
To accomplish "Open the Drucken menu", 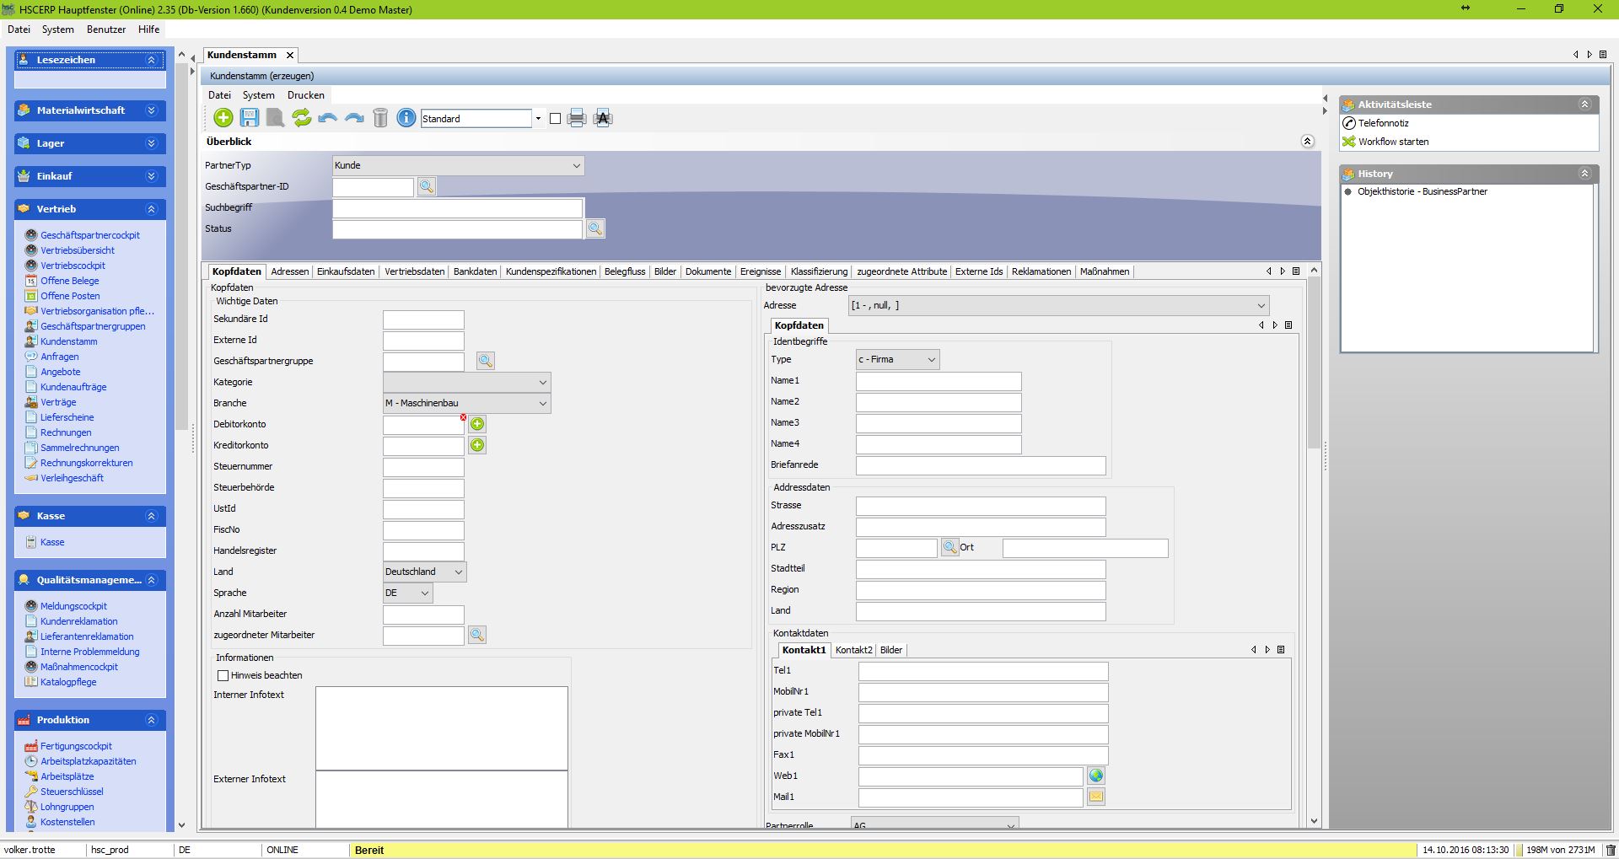I will click(305, 95).
